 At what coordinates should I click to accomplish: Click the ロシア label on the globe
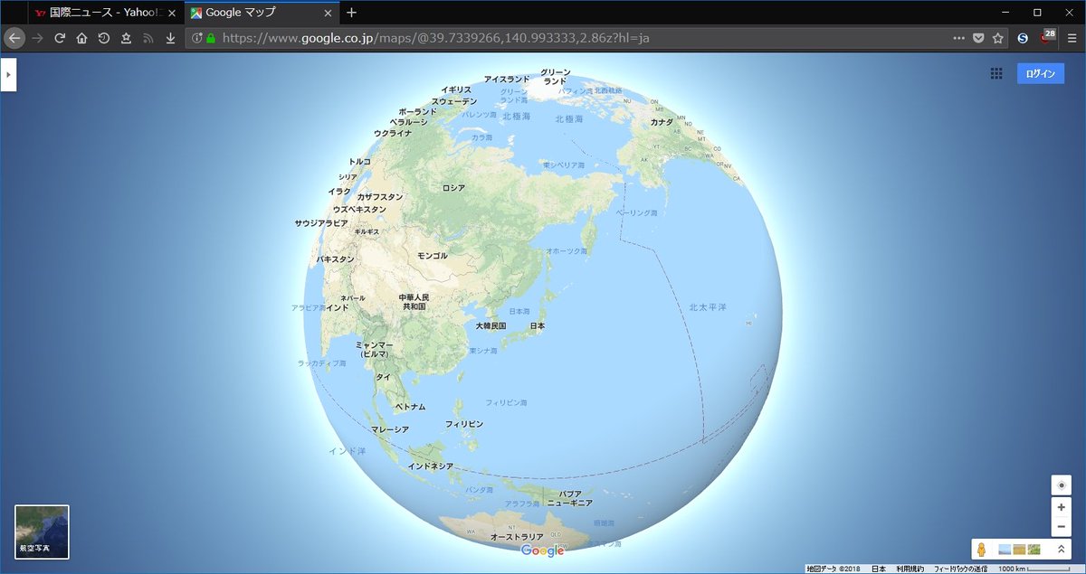tap(453, 188)
